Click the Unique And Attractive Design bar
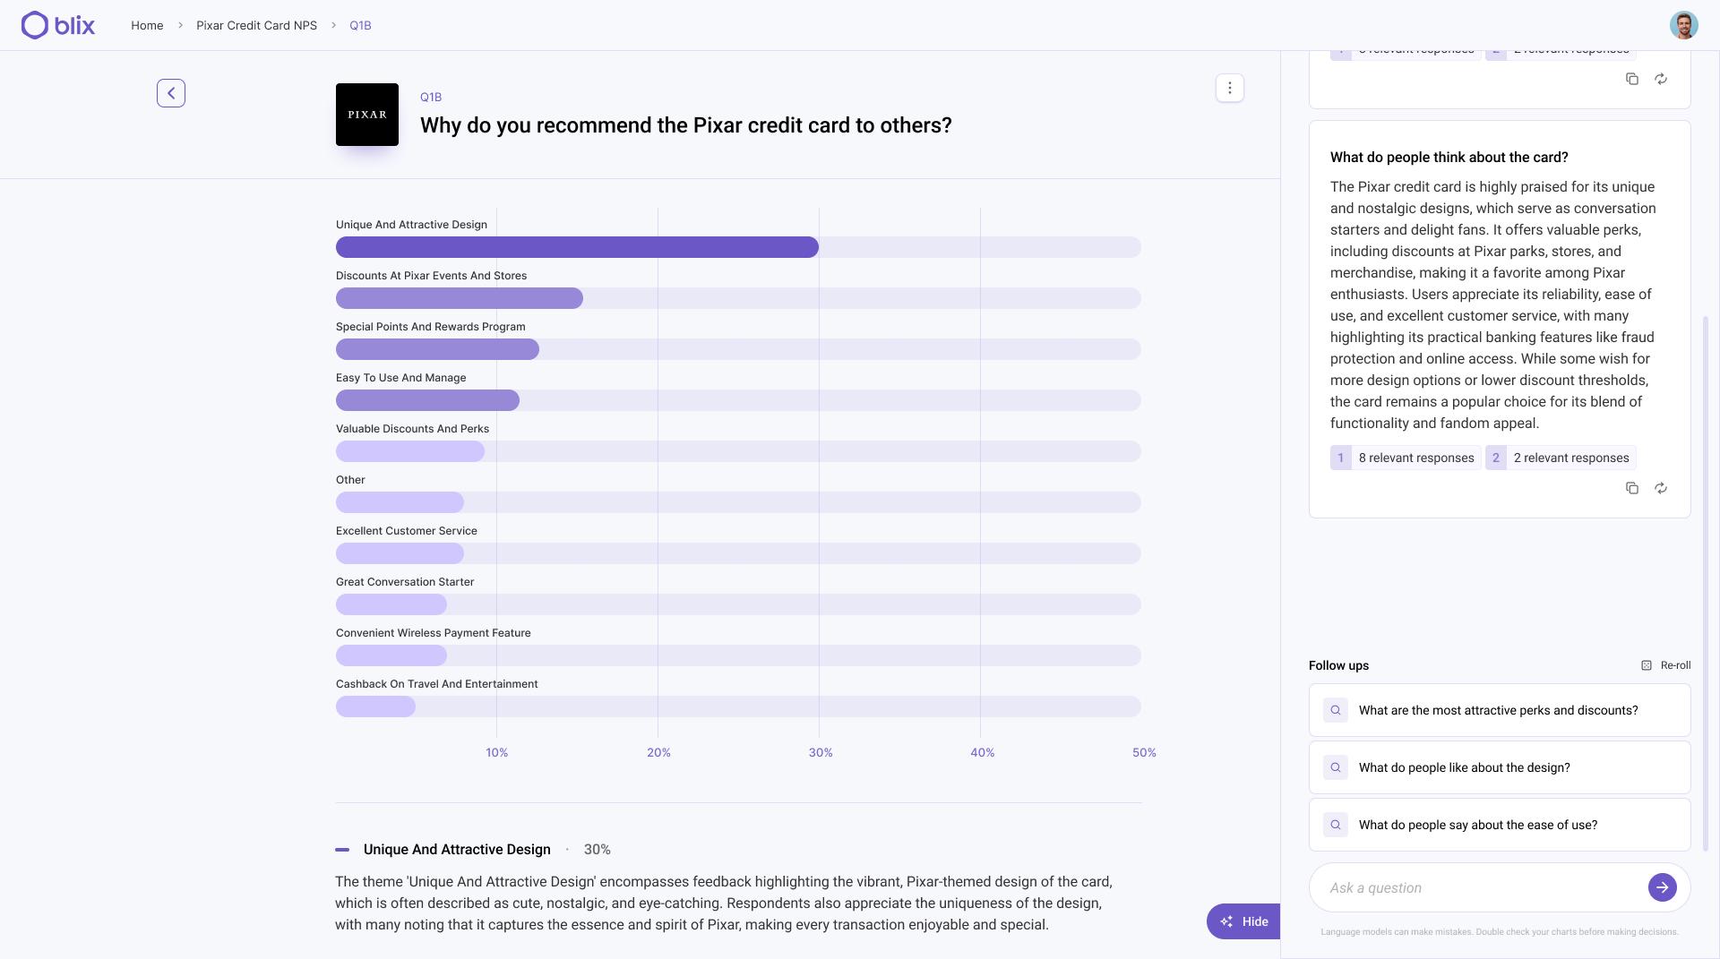This screenshot has height=959, width=1720. (577, 247)
